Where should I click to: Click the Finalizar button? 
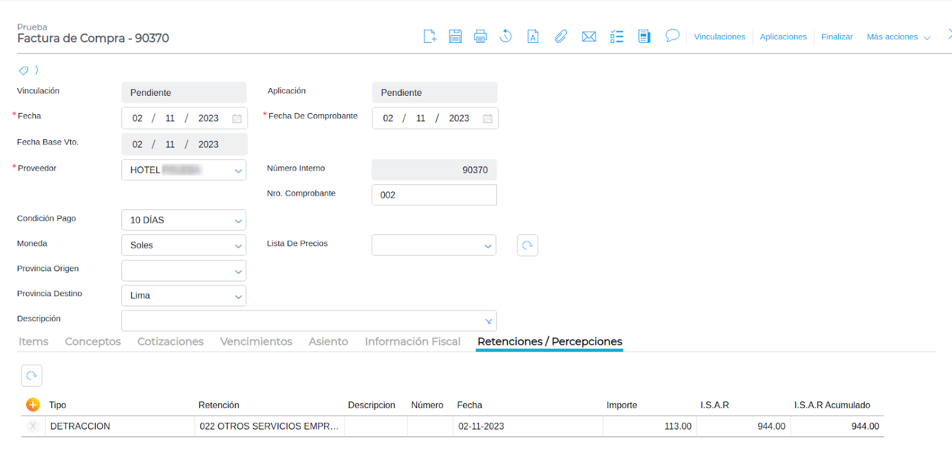click(x=837, y=37)
